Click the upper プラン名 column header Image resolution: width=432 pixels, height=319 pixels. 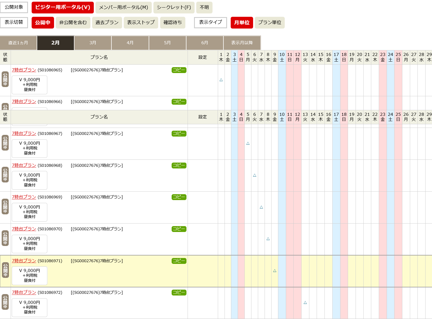pyautogui.click(x=99, y=57)
